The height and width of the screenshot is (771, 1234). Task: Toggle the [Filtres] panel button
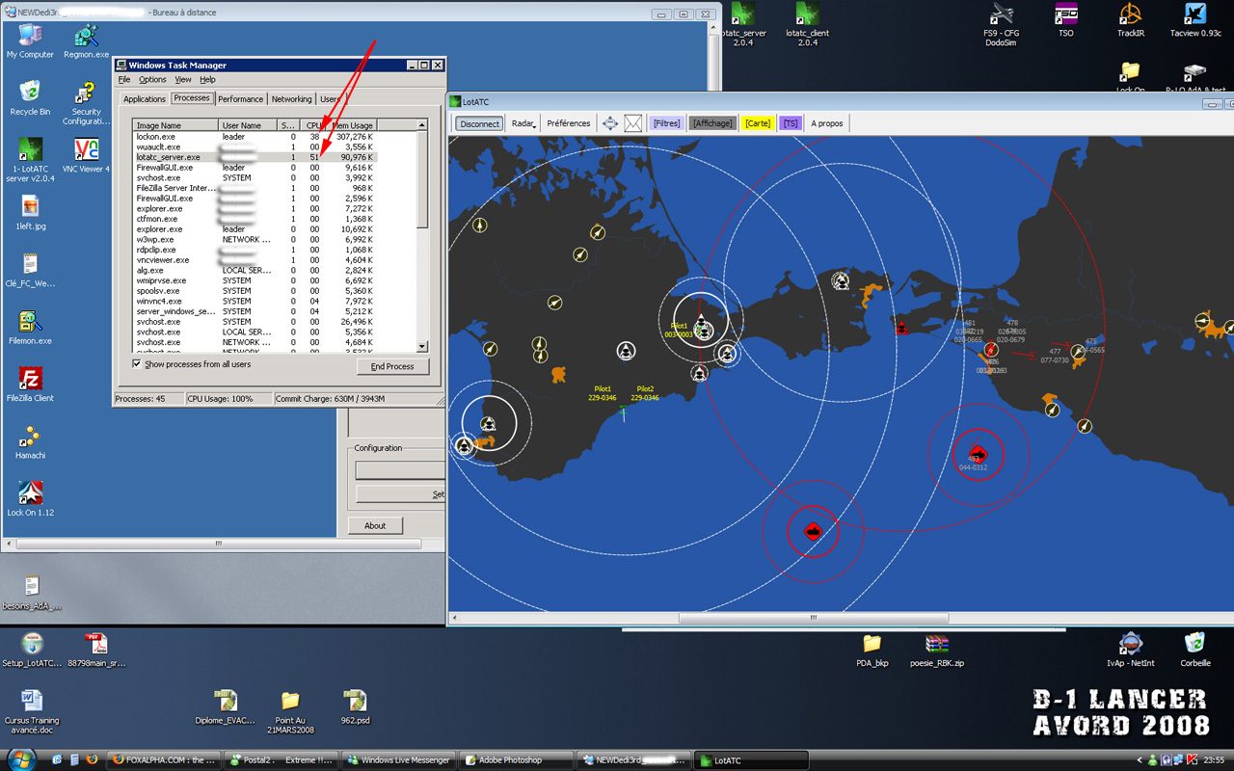[x=666, y=123]
